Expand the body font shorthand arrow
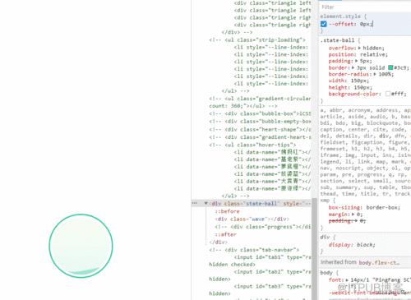The image size is (411, 300). (347, 280)
